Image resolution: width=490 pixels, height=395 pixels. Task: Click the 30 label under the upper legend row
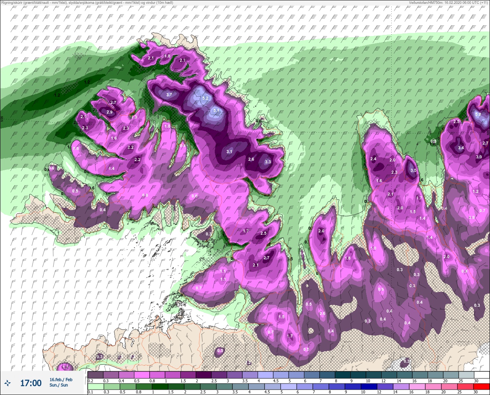(x=476, y=380)
